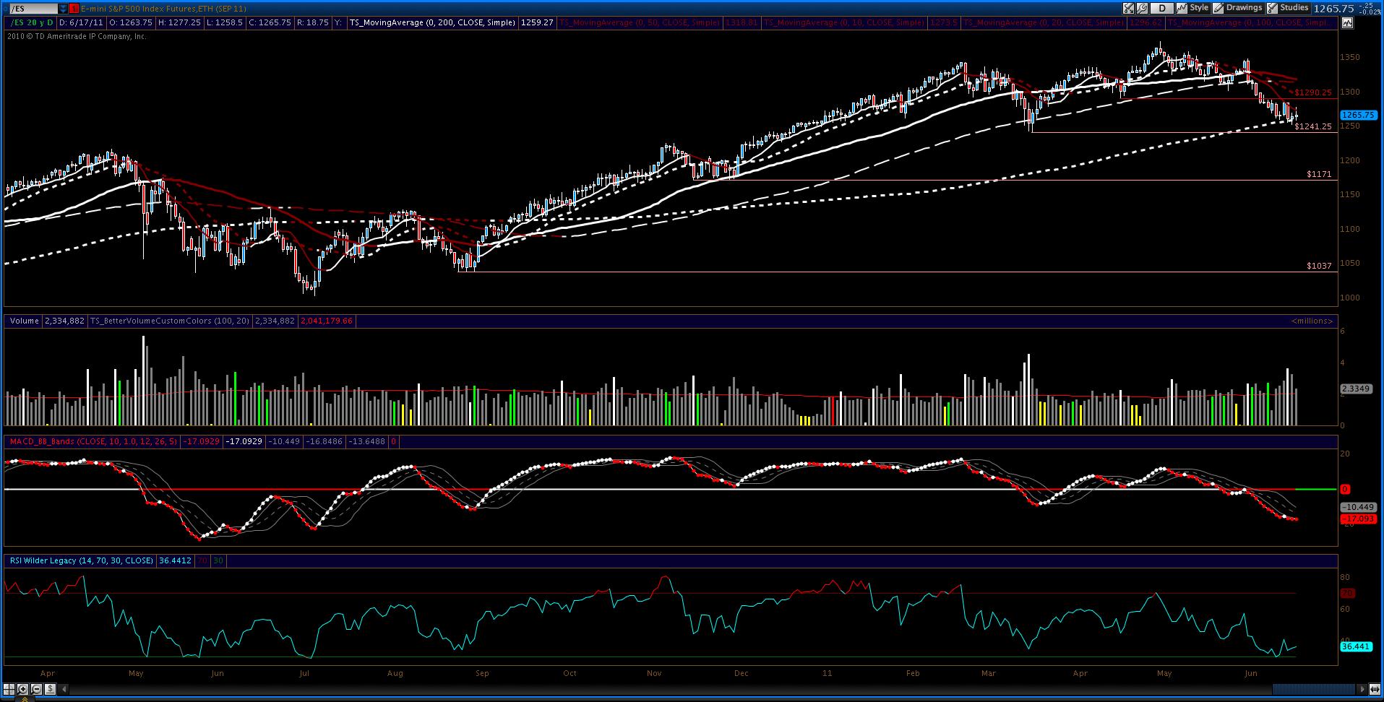Open the Style menu
This screenshot has height=702, width=1384.
(1193, 8)
